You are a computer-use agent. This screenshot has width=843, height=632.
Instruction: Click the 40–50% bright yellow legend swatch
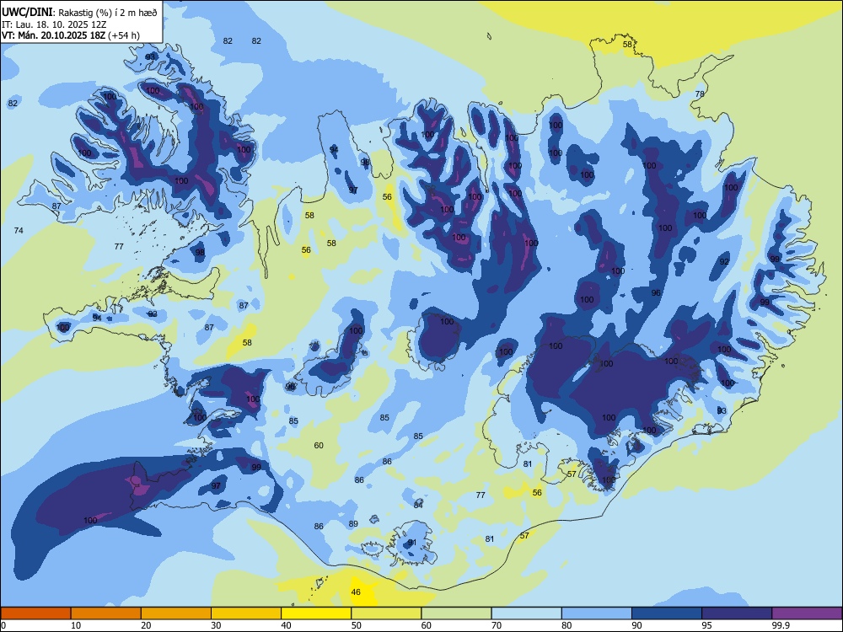[316, 613]
